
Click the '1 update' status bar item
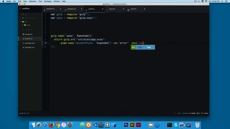pyautogui.click(x=204, y=113)
